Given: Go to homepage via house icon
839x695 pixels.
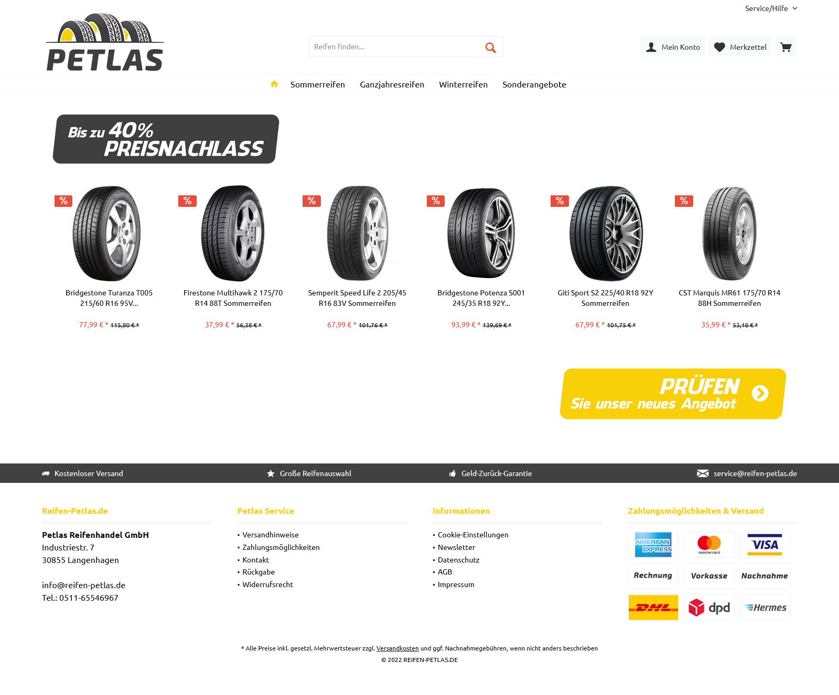Looking at the screenshot, I should point(274,84).
